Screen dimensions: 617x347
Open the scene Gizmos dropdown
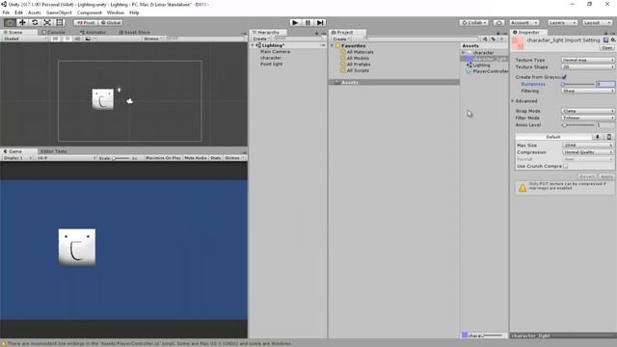tap(152, 39)
